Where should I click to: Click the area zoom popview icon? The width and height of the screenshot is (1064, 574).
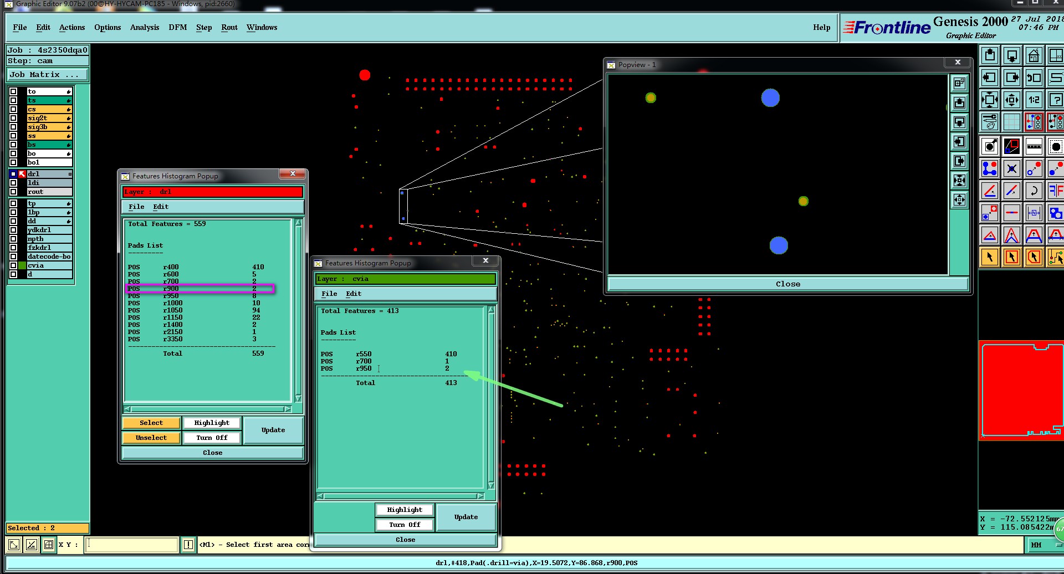click(x=1012, y=147)
